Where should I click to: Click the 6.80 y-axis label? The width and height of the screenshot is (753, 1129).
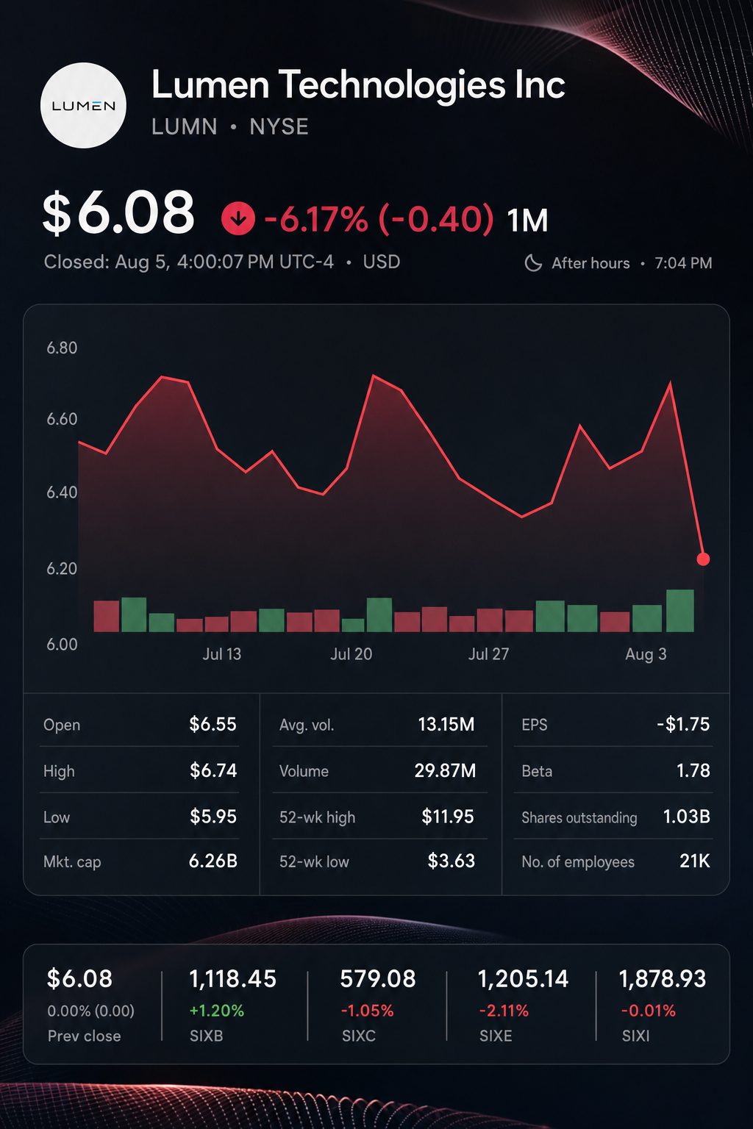62,348
